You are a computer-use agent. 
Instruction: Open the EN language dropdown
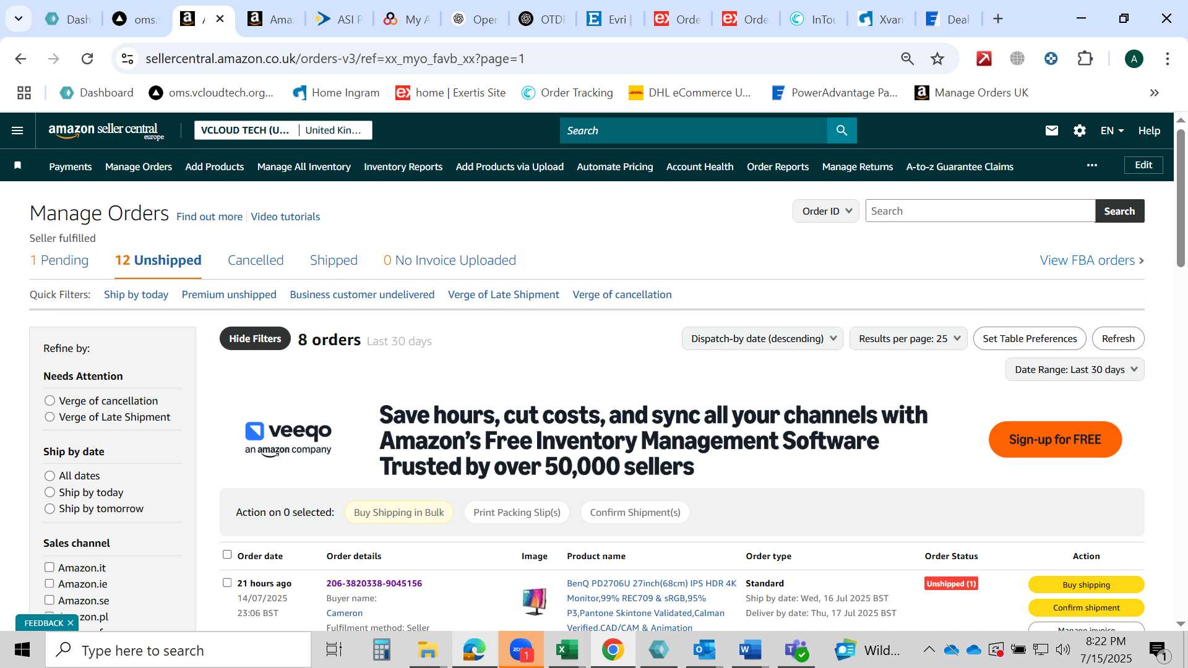click(x=1112, y=131)
